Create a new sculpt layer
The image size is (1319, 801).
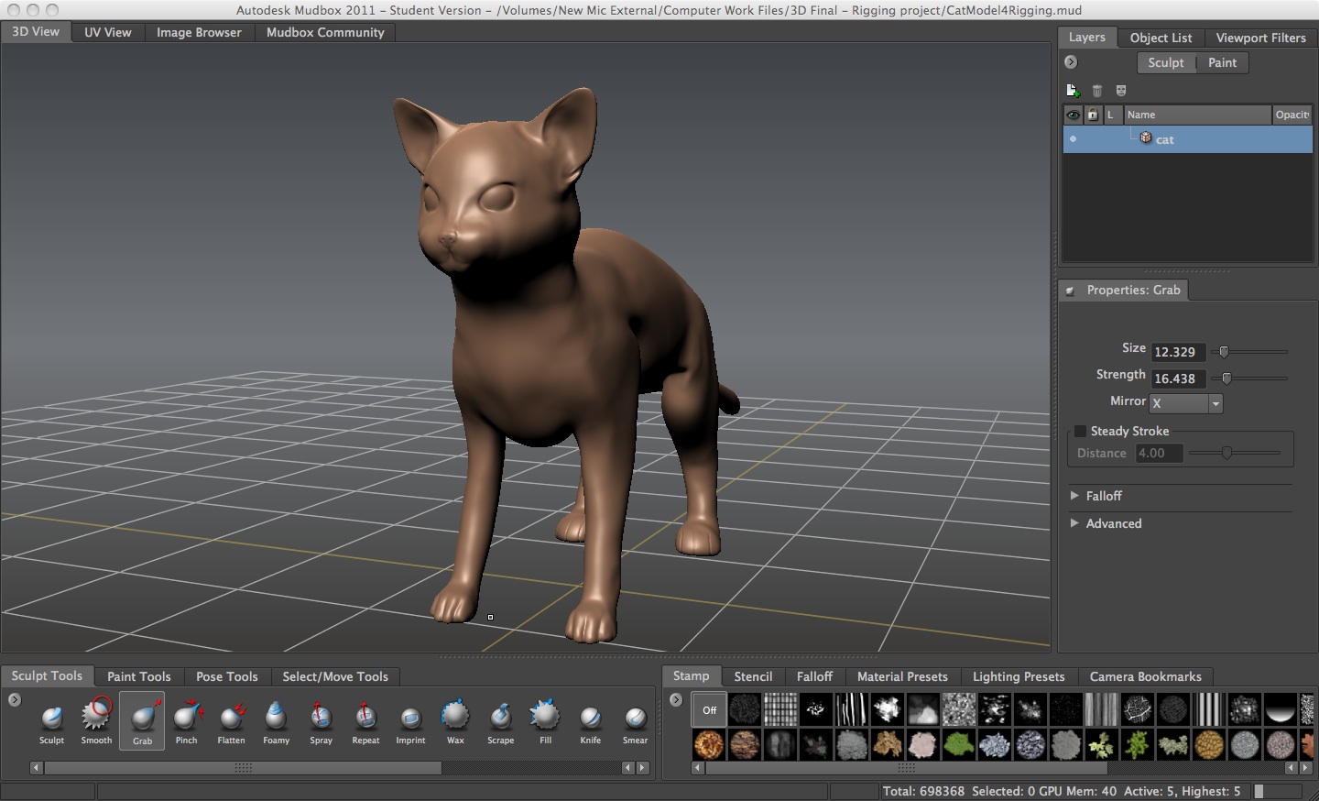pyautogui.click(x=1072, y=90)
